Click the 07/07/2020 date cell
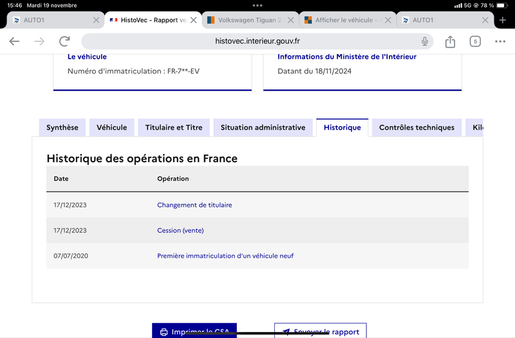Screen dimensions: 515x338 pos(71,256)
